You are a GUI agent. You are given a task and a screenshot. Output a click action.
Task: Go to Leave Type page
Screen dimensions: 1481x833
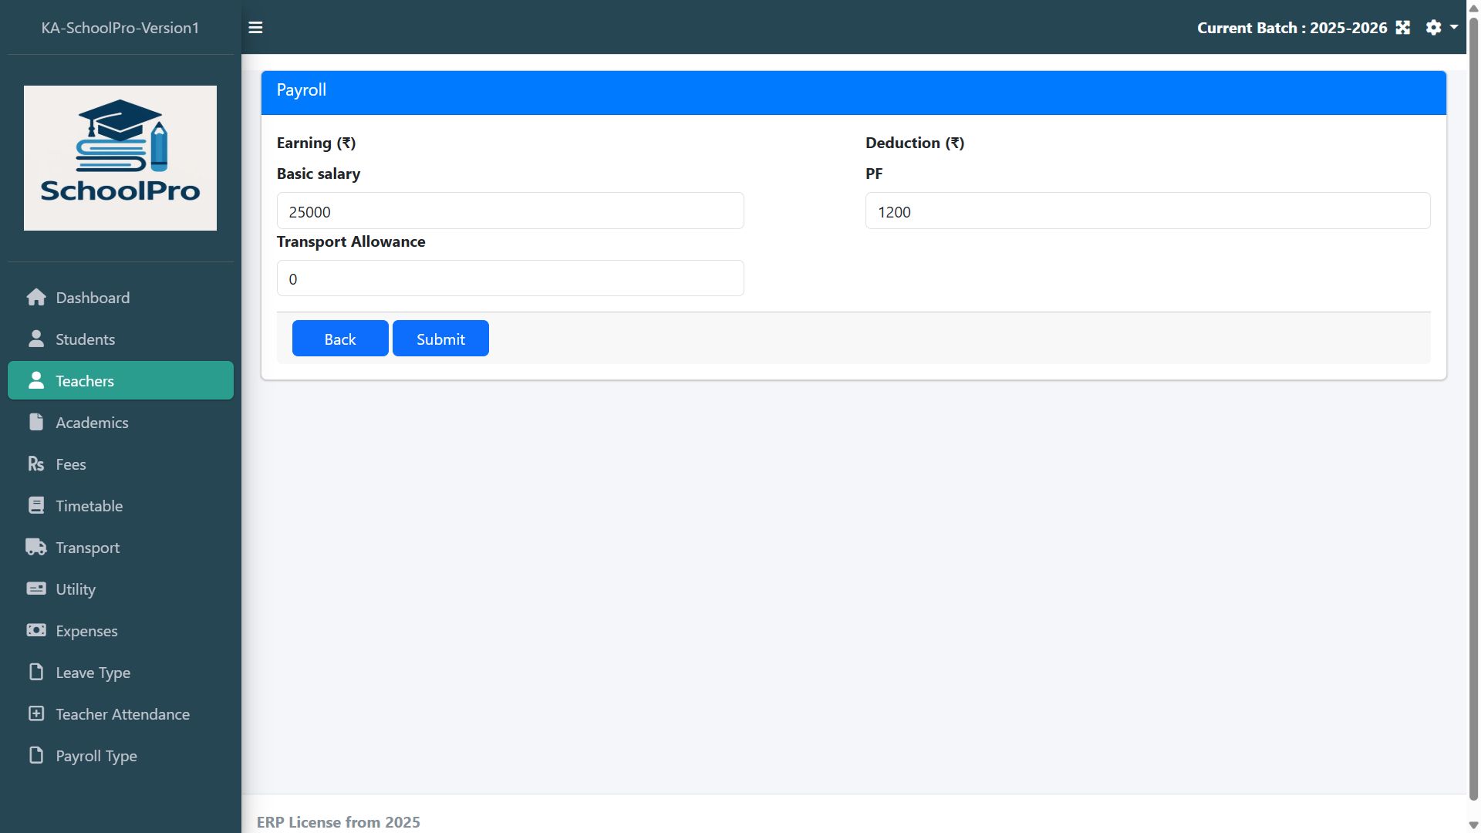93,673
